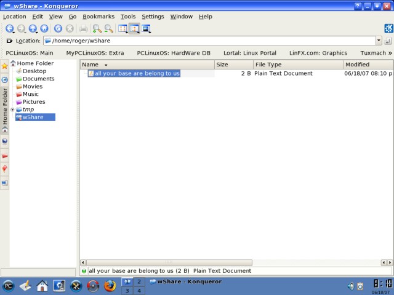Screen dimensions: 394x295
Task: Switch to Icon View mode
Action: click(122, 28)
